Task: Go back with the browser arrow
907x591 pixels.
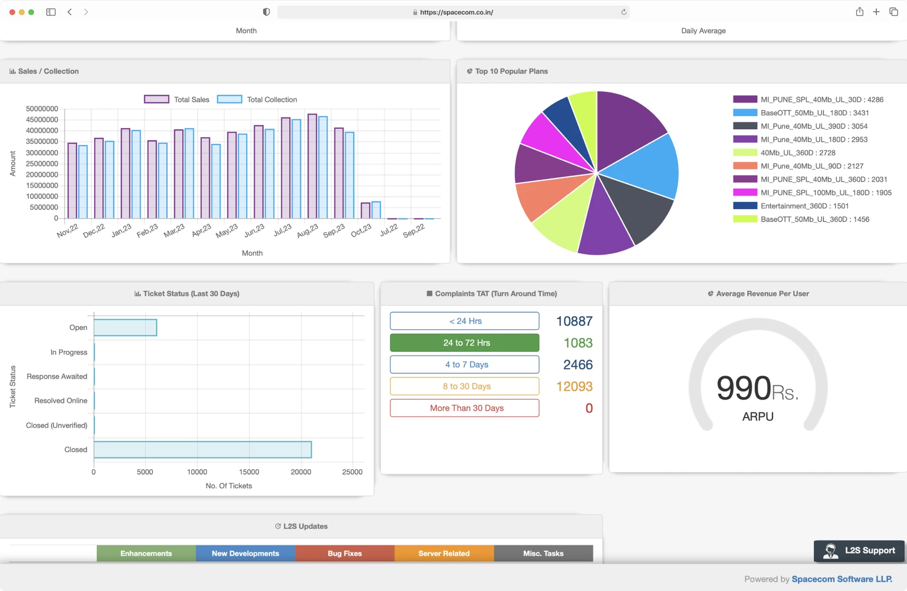Action: pos(70,12)
